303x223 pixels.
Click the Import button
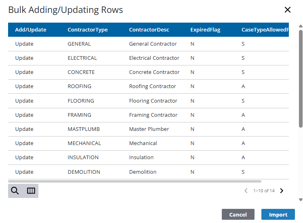(x=278, y=215)
